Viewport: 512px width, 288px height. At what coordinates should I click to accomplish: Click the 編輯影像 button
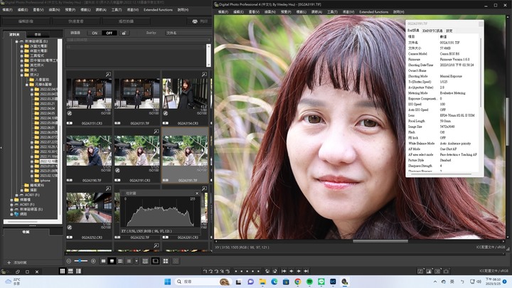tap(26, 21)
